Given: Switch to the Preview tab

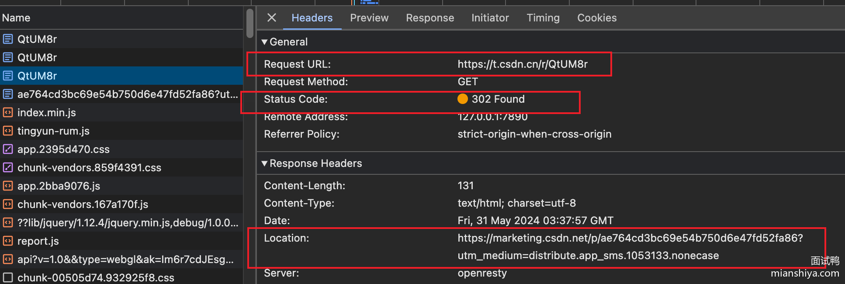Looking at the screenshot, I should click(369, 18).
